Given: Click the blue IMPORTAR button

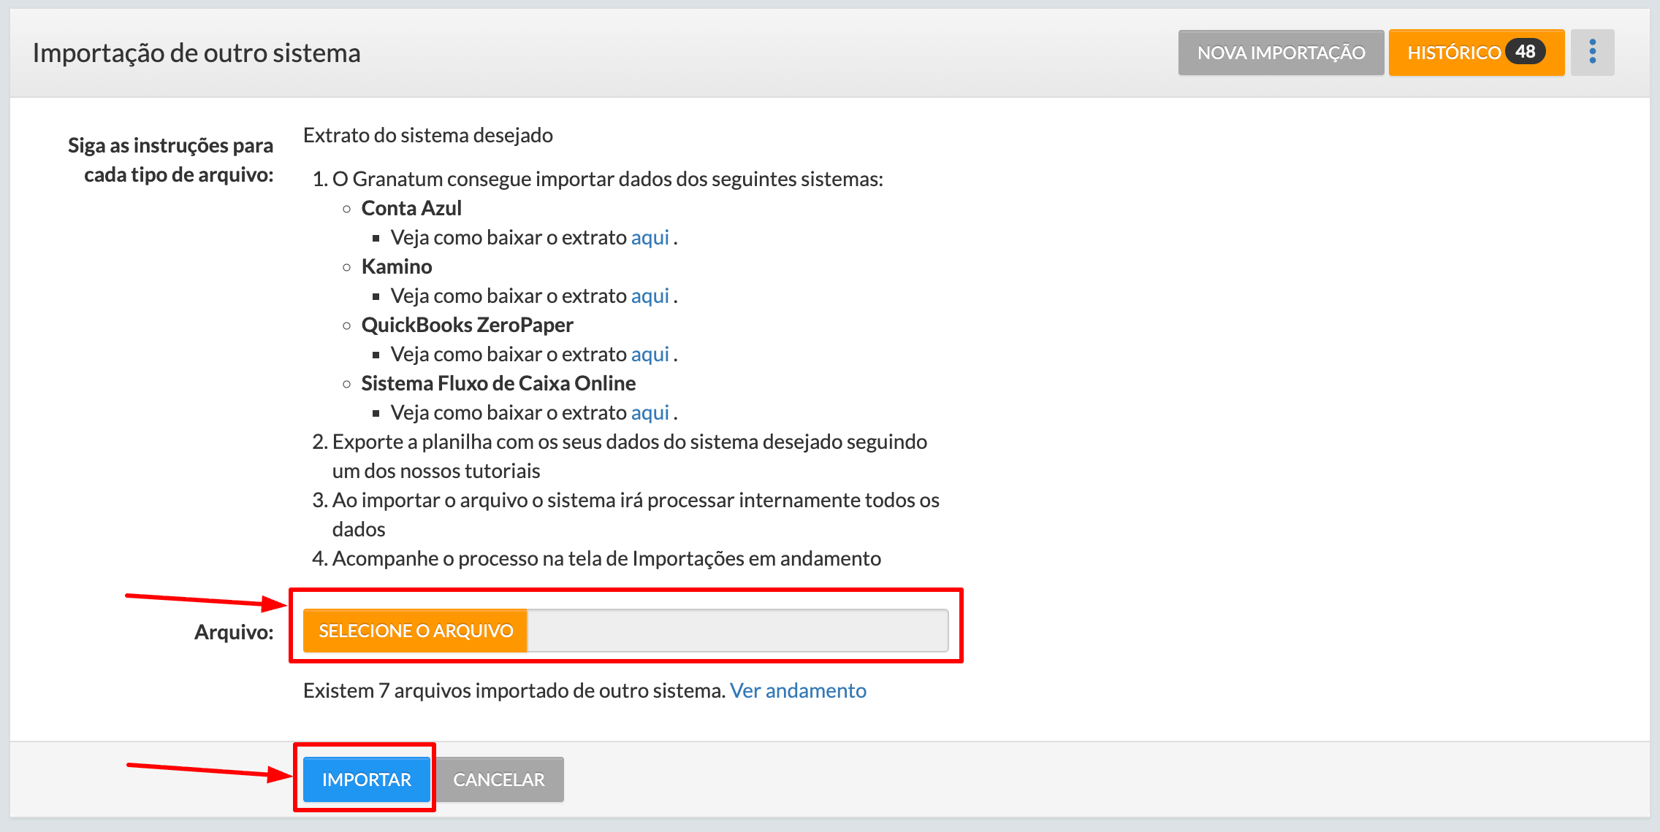Looking at the screenshot, I should 366,779.
